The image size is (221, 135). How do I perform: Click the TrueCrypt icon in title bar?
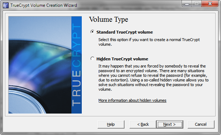click(x=6, y=5)
